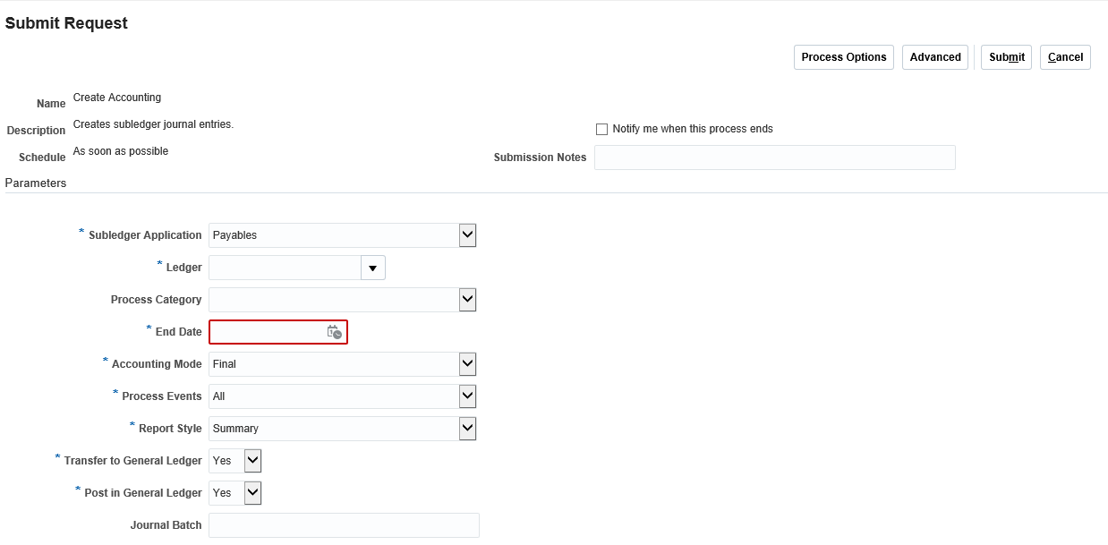This screenshot has width=1108, height=545.
Task: Open Process Options
Action: point(842,56)
